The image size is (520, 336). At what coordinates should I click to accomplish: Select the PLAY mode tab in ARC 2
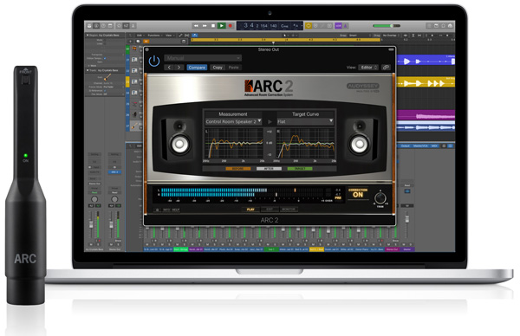coord(250,210)
